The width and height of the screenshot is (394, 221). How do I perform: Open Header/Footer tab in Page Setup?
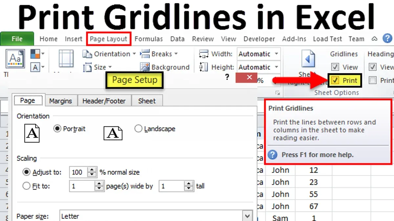[x=104, y=101]
